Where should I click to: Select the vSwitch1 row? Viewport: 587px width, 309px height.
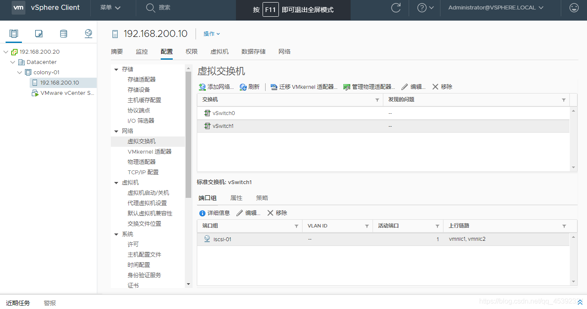coord(383,126)
